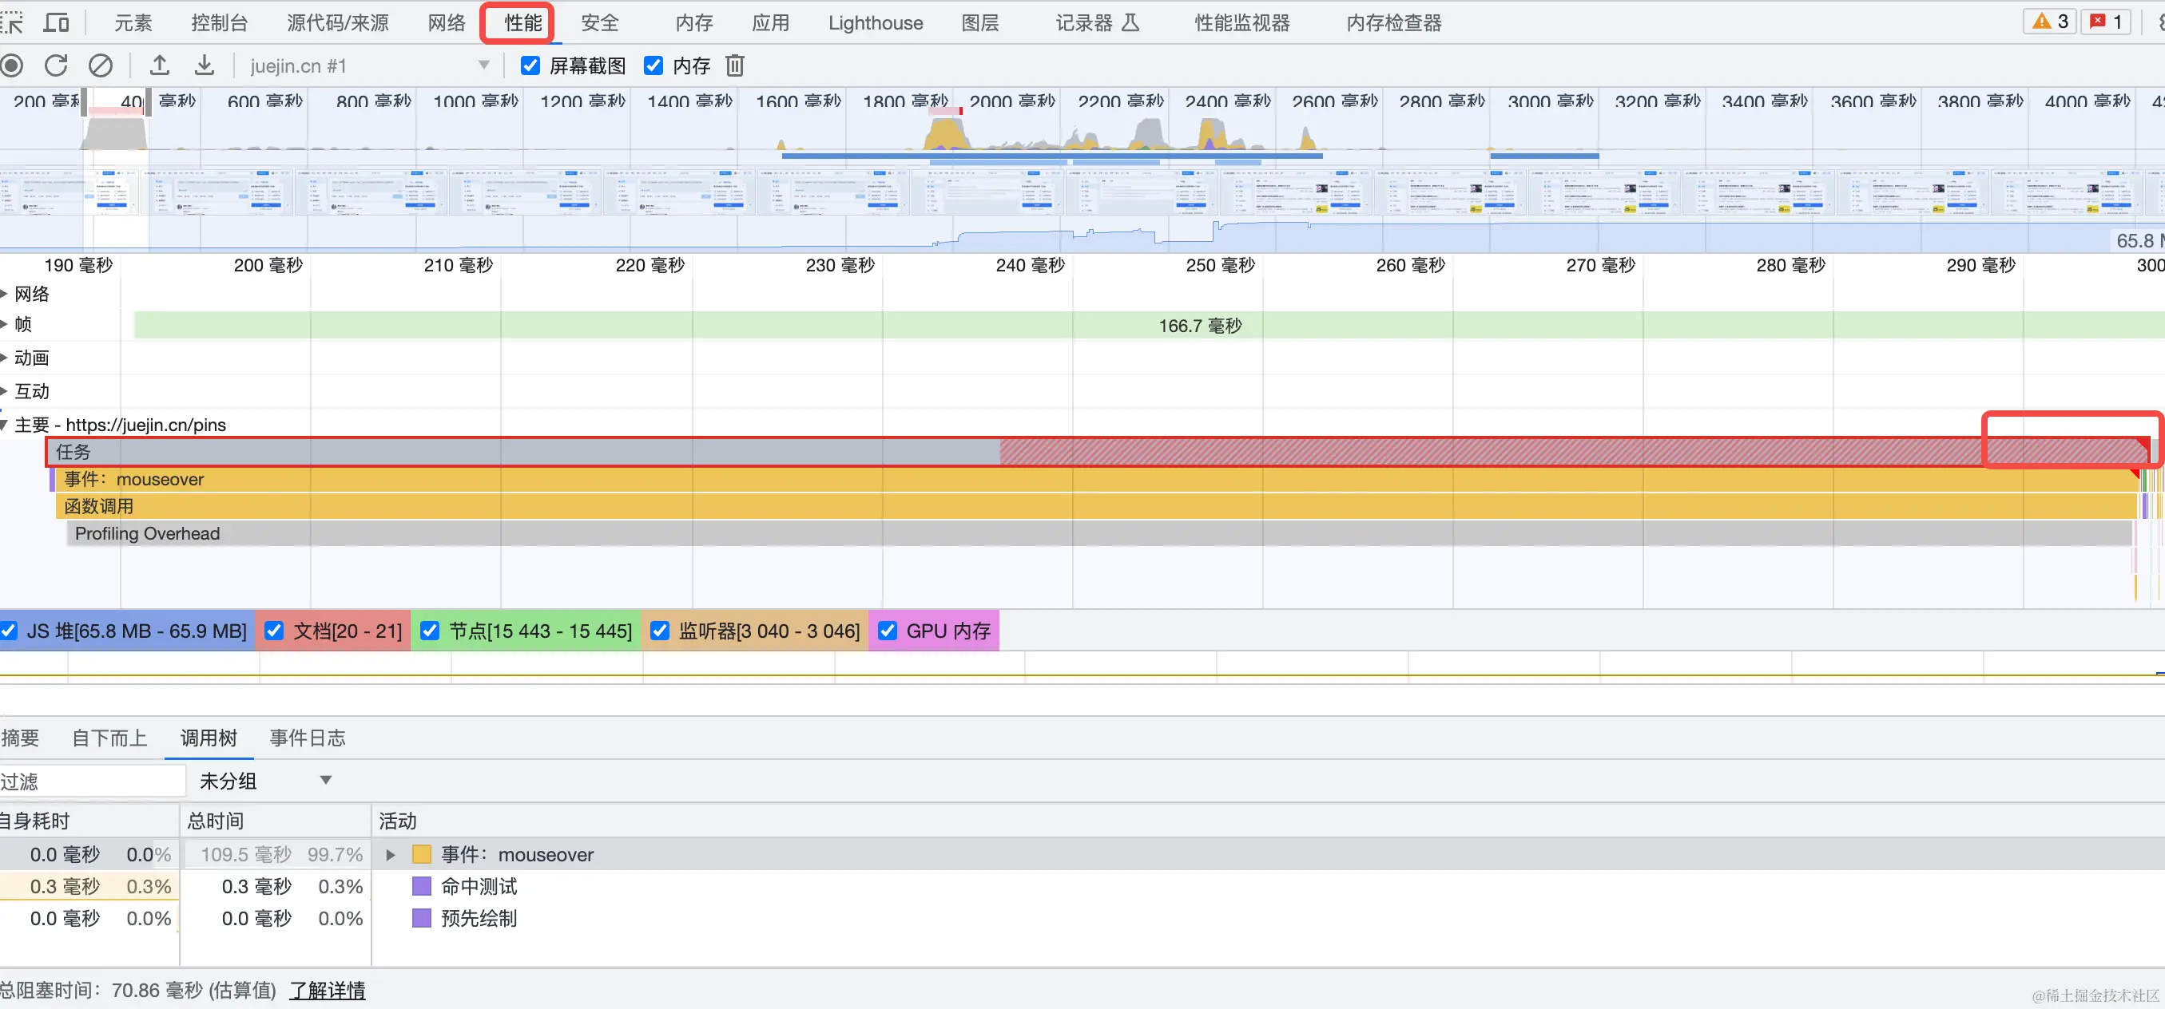
Task: Open the 图层 tab
Action: tap(980, 22)
